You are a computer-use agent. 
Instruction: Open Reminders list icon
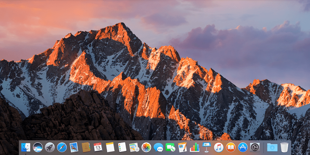pos(122,147)
